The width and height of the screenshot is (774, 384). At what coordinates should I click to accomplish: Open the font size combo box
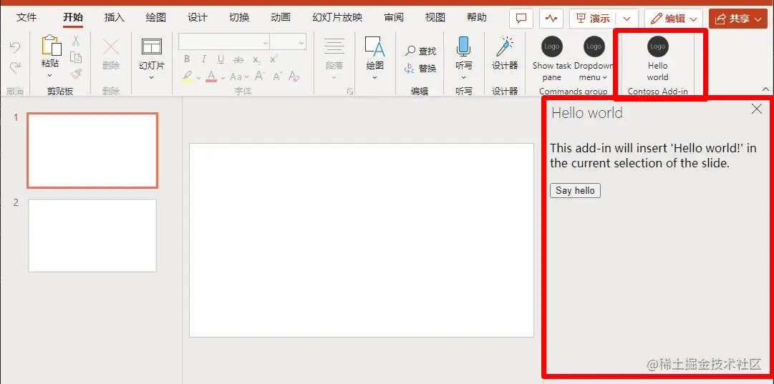point(288,42)
